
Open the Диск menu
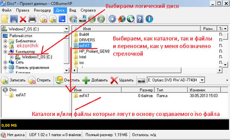click(60, 10)
